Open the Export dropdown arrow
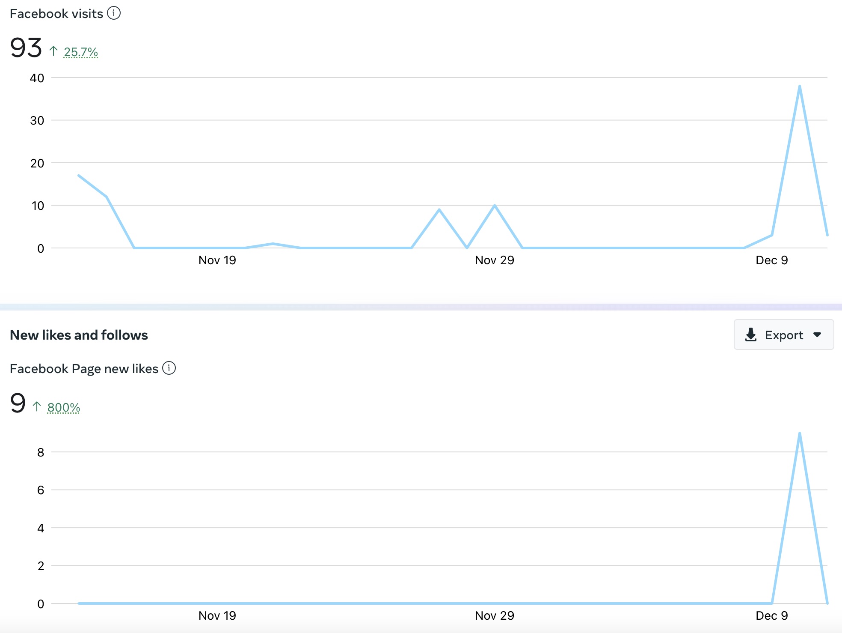 [817, 335]
